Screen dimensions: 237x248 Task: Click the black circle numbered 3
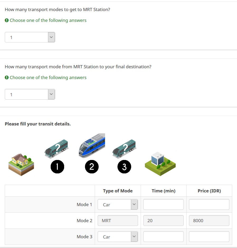[124, 167]
